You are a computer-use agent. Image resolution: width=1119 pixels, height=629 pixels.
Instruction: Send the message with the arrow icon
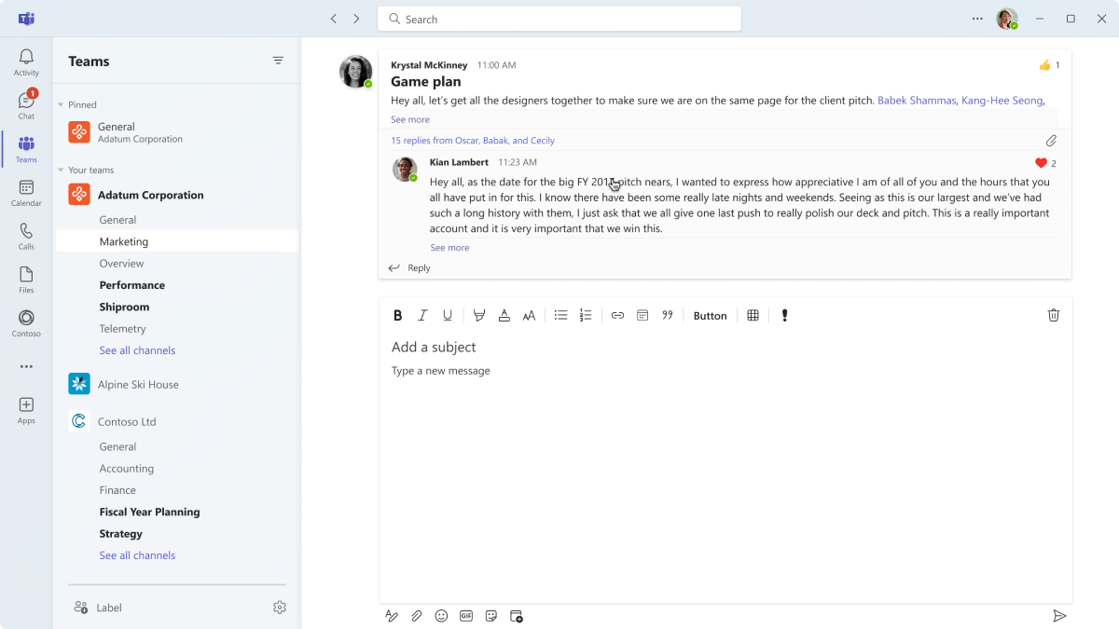(1059, 616)
